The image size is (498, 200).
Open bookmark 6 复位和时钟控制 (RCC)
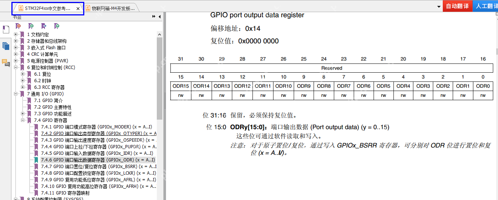click(50, 68)
